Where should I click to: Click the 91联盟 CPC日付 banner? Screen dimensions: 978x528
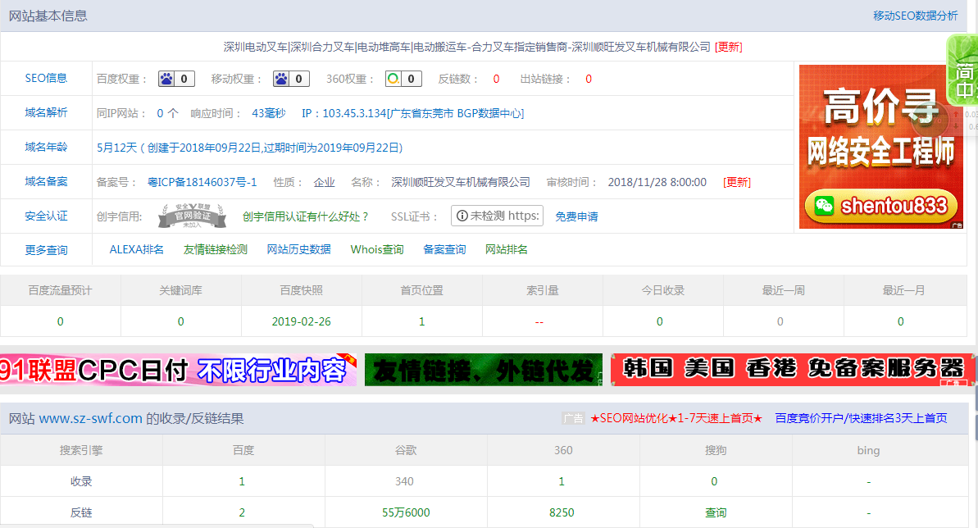tap(179, 370)
